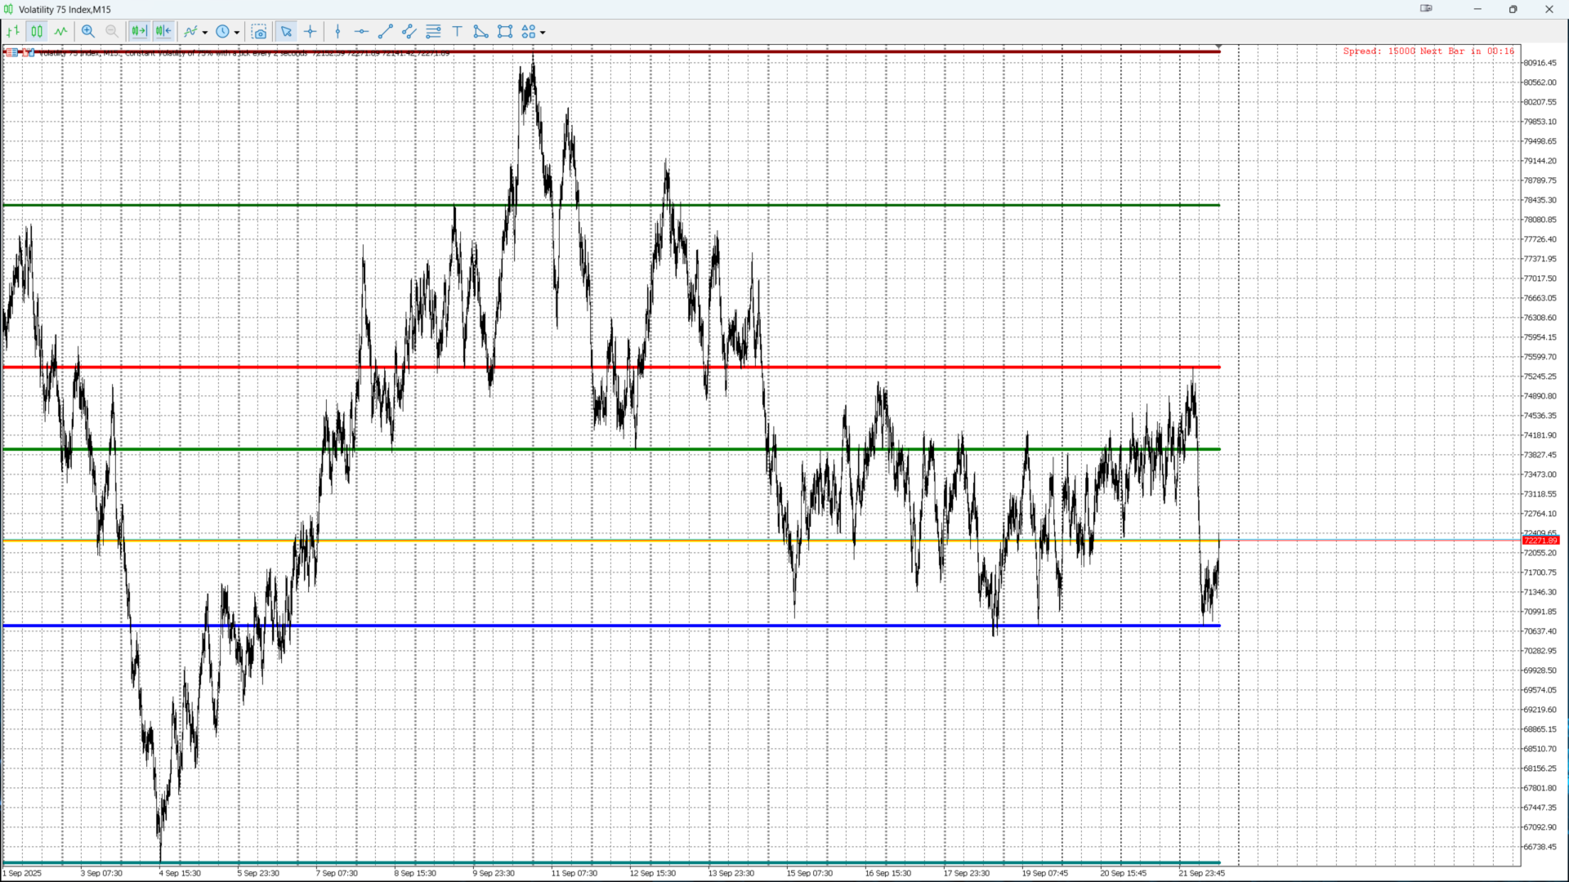Activate the crosshair tool

point(311,32)
